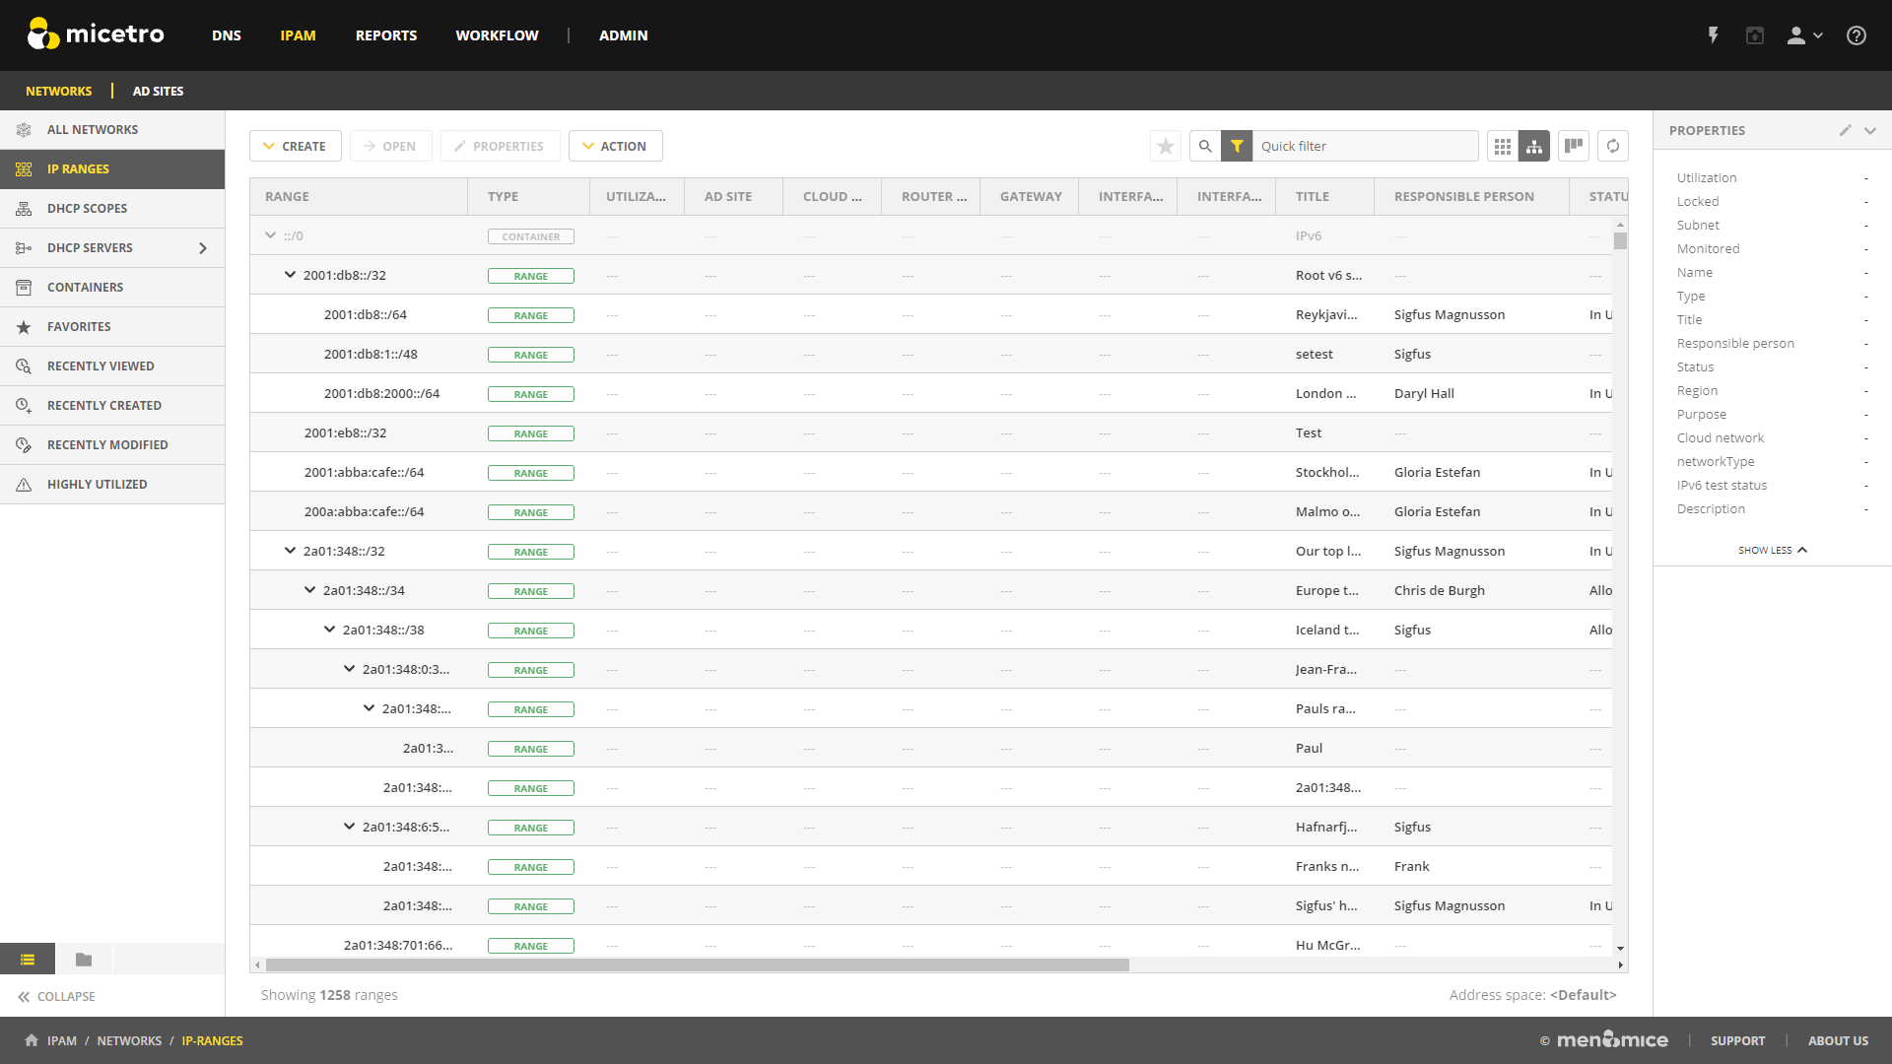Open the help question mark icon

(1857, 35)
